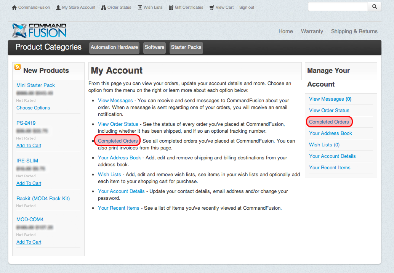Viewport: 394px width, 273px height.
Task: Select the Starter Packs category
Action: 186,48
